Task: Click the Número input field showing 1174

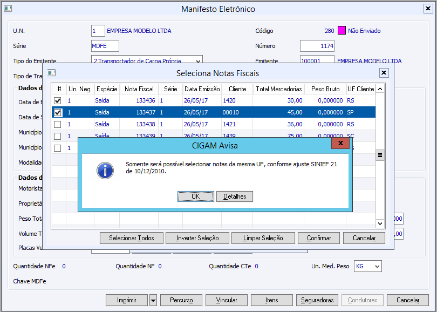Action: [x=317, y=46]
